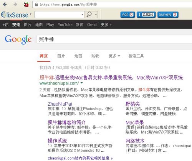Click the ClixSense toolbar search field
The height and width of the screenshot is (161, 192).
point(58,15)
